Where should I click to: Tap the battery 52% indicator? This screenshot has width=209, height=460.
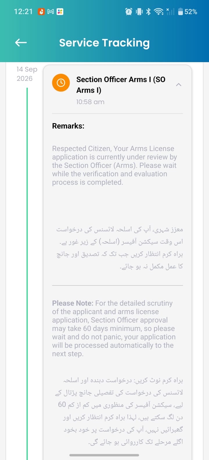coord(188,12)
